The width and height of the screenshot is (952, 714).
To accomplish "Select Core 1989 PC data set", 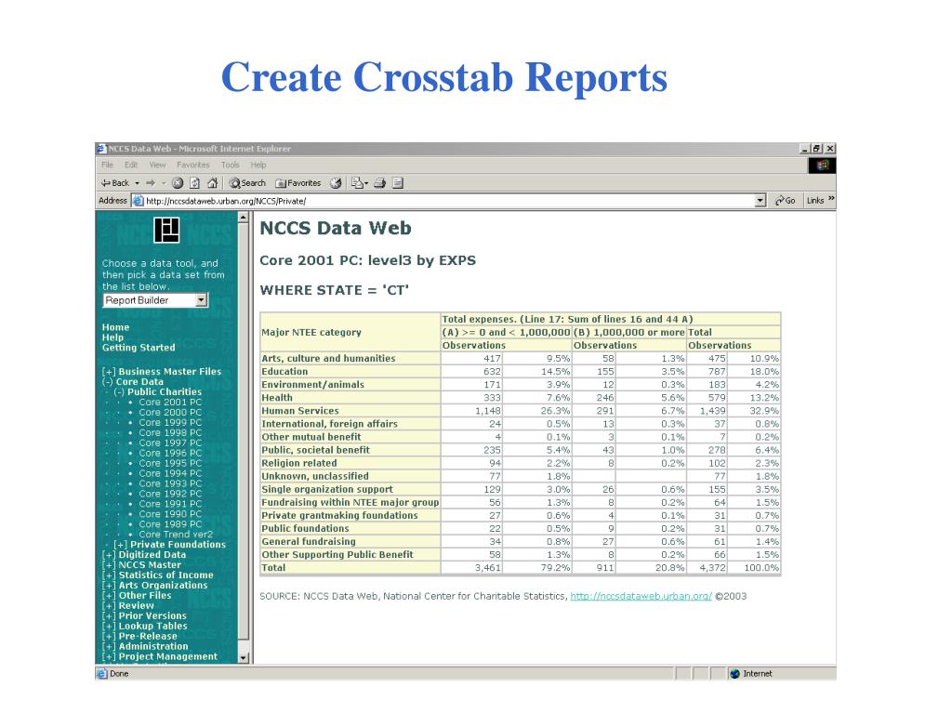I will click(x=170, y=524).
